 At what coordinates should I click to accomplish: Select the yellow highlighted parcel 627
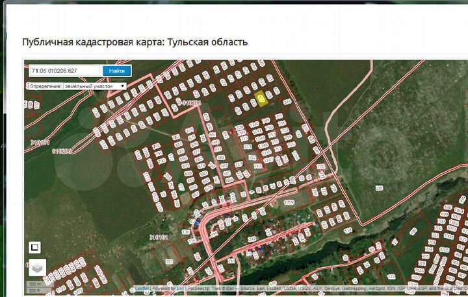(261, 99)
